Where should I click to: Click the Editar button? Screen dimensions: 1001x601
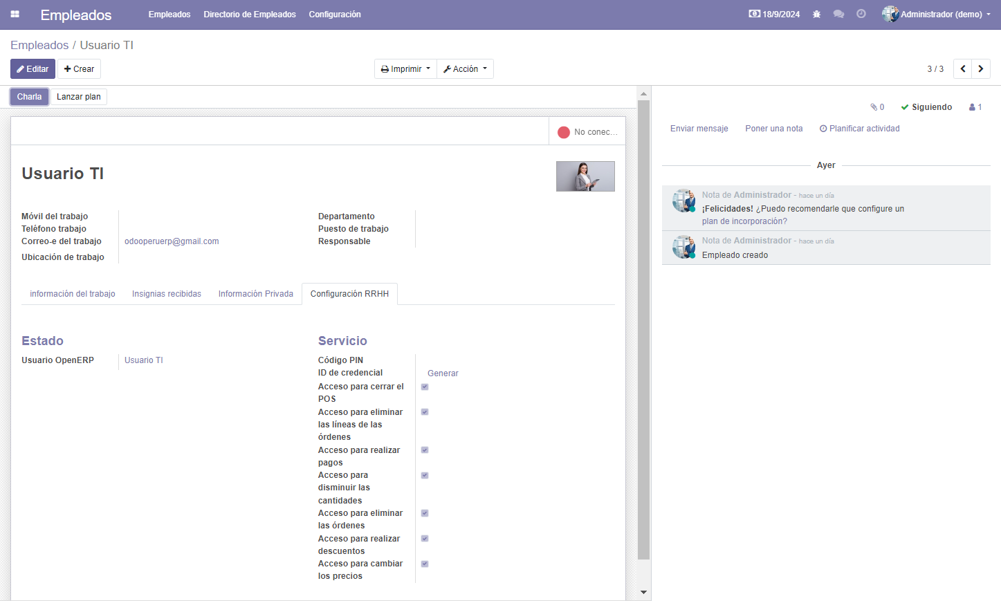click(x=33, y=69)
